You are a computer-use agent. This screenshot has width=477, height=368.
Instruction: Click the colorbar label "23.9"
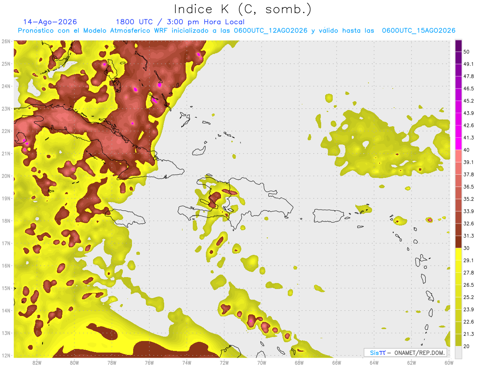(x=469, y=309)
